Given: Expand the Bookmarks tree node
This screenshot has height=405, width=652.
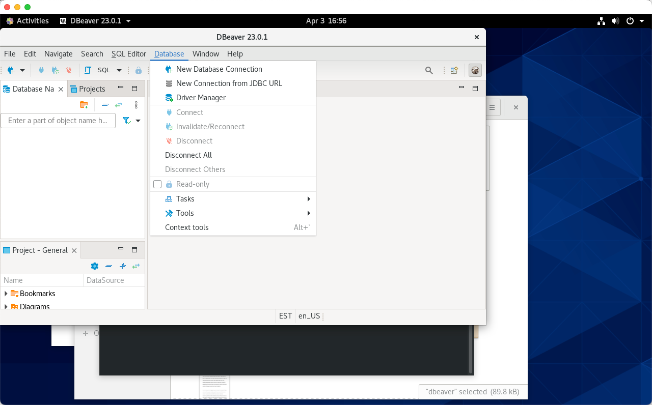Looking at the screenshot, I should tap(6, 294).
